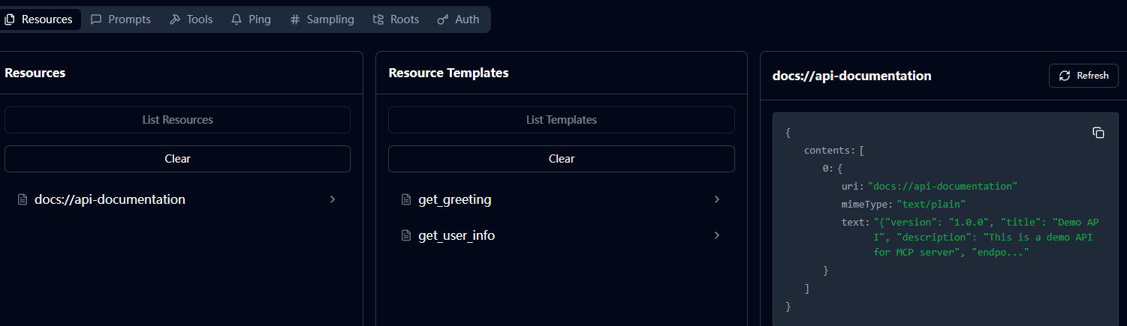Select the Resources tab
This screenshot has width=1127, height=326.
tap(39, 19)
